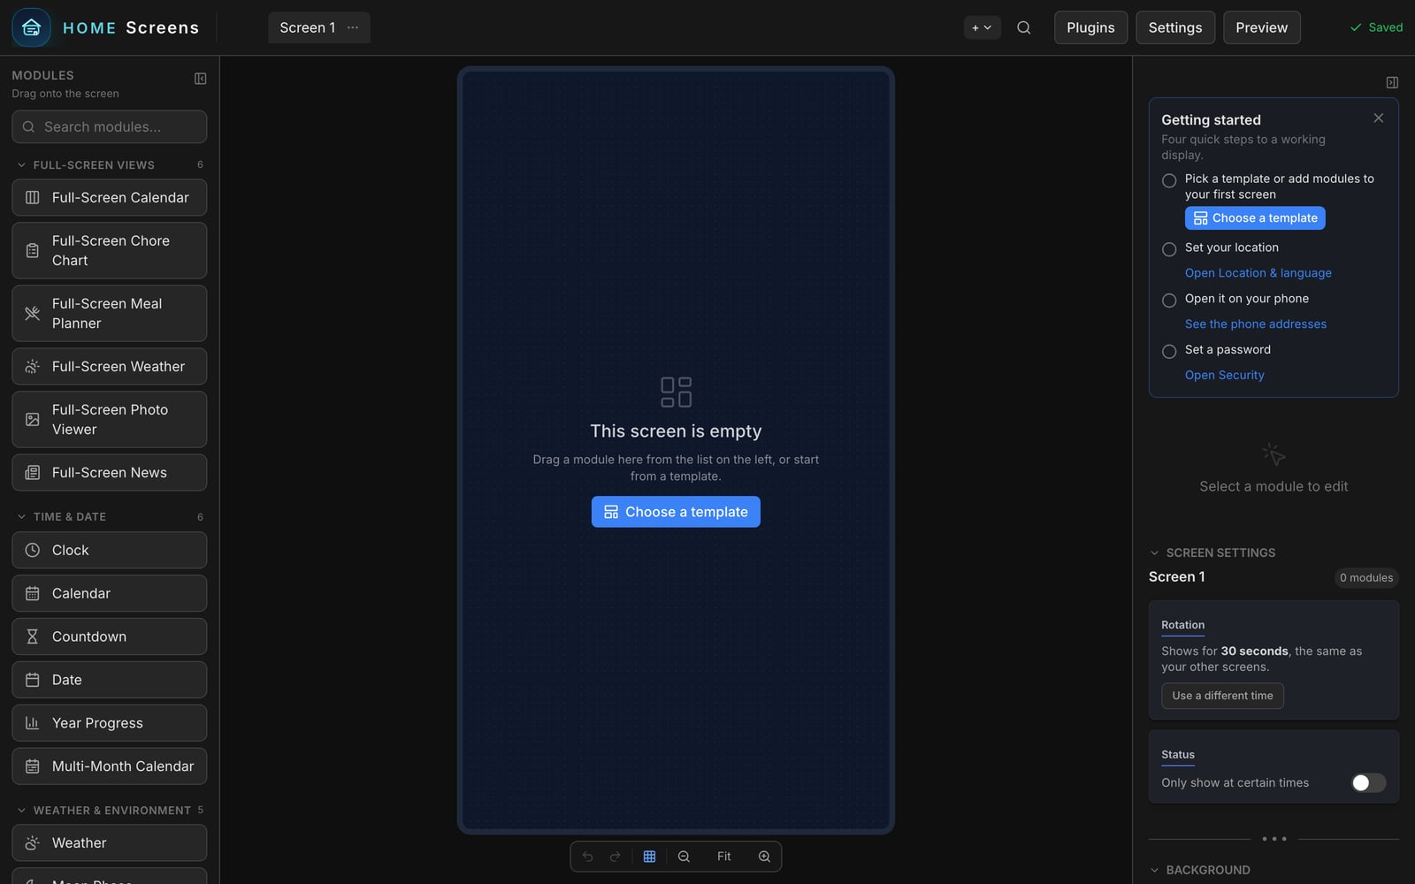Close the Getting started card
The height and width of the screenshot is (884, 1415).
click(1378, 118)
